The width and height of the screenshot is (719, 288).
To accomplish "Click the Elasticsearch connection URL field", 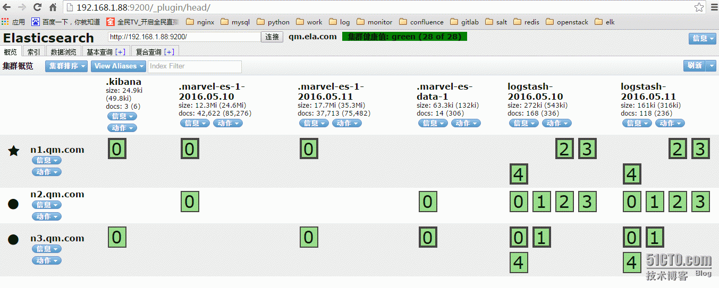I will pos(184,37).
